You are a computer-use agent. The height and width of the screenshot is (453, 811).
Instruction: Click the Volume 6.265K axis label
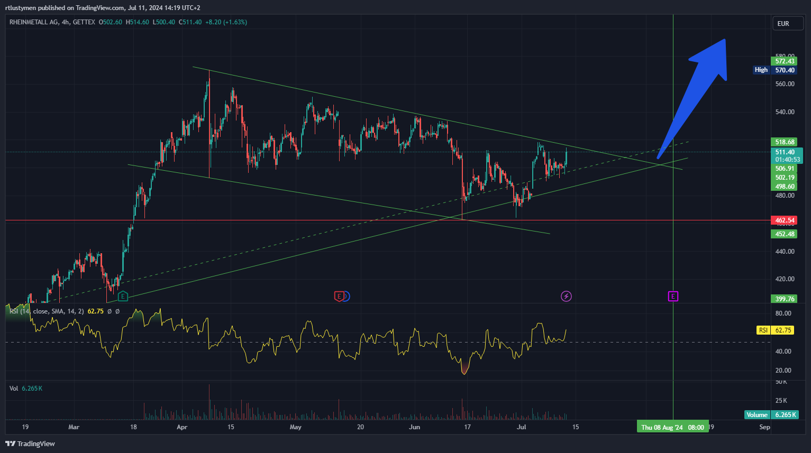point(771,415)
